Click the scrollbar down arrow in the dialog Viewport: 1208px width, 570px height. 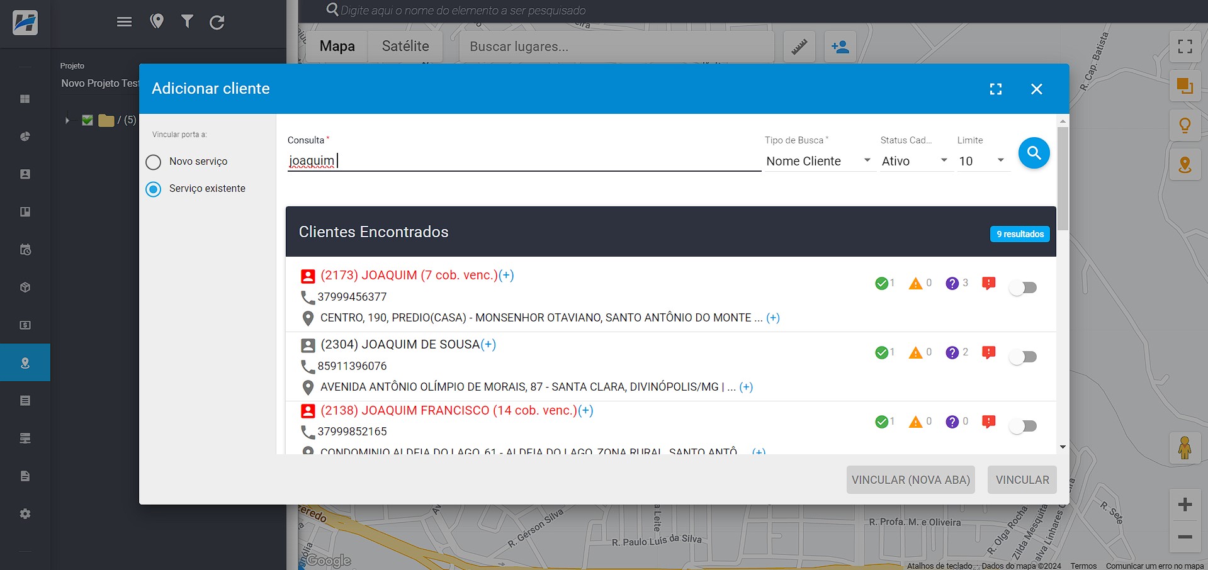tap(1063, 447)
